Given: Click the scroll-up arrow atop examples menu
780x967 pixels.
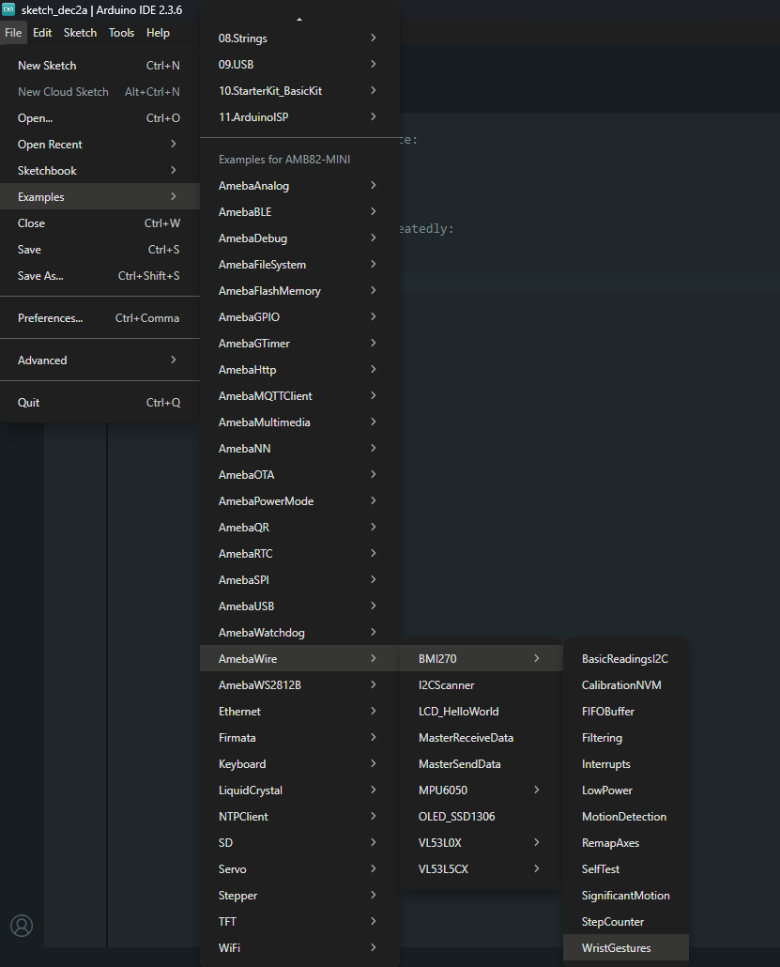Looking at the screenshot, I should pos(299,19).
